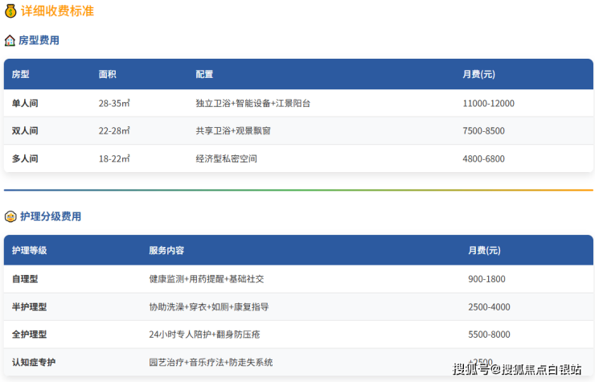Viewport: 595px width, 382px height.
Task: Click the 服务内容 column header
Action: point(166,250)
